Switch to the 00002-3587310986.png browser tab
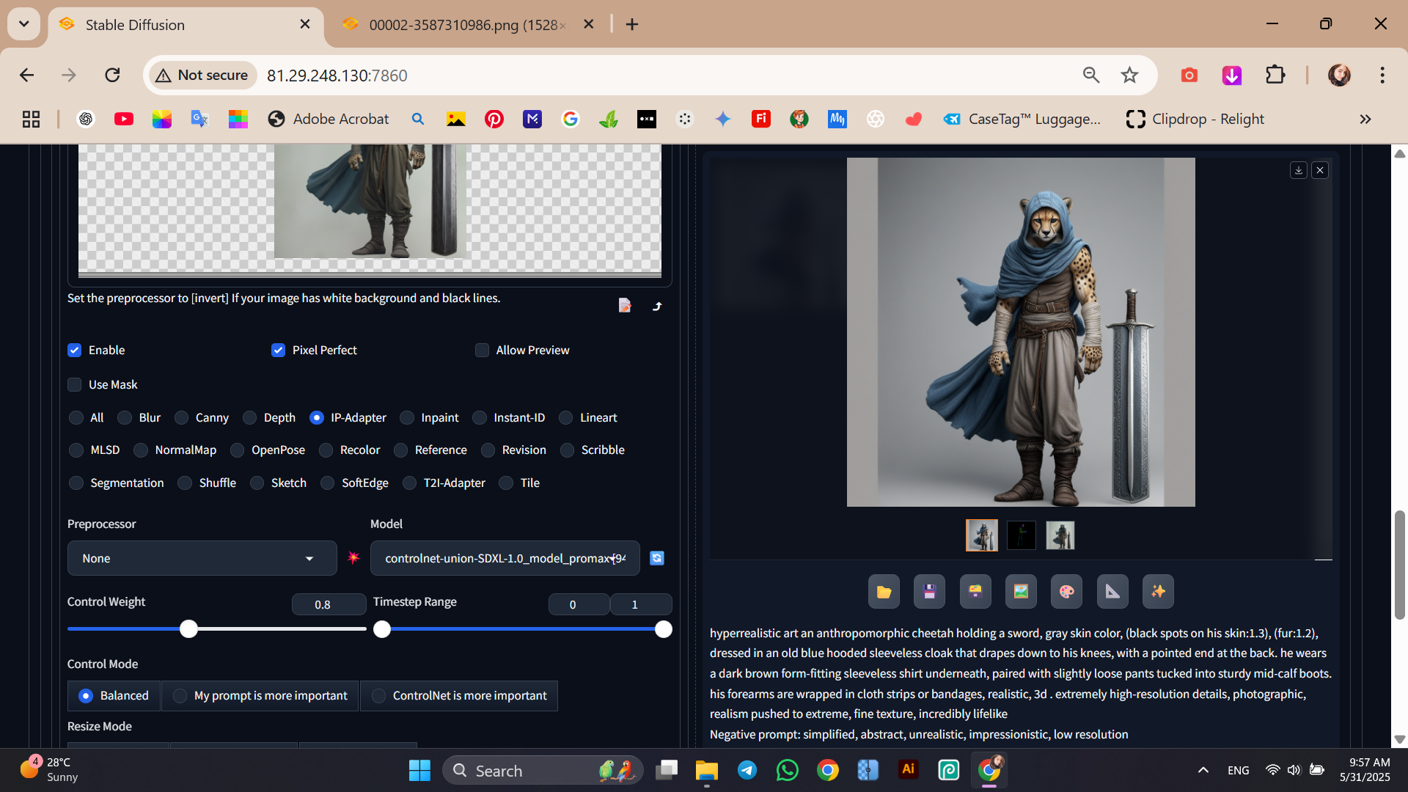Screen dimensions: 1408x792 (466, 25)
